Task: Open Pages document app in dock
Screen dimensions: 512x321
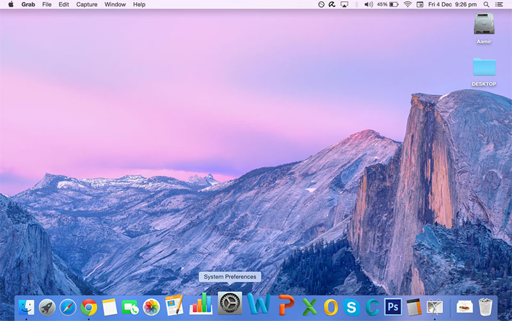Action: click(174, 306)
